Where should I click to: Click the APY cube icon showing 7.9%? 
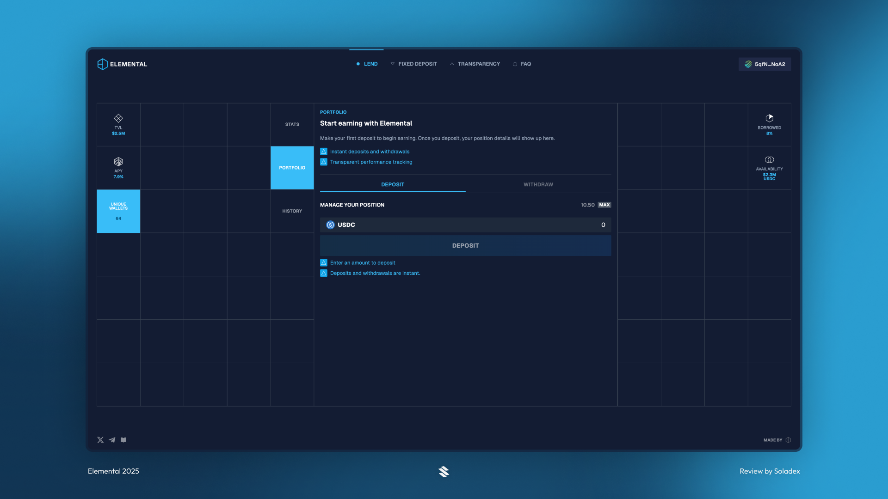[118, 162]
